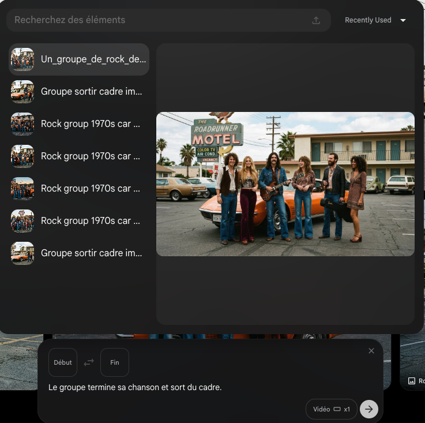Image resolution: width=425 pixels, height=423 pixels.
Task: Click the Fin end frame button
Action: [114, 362]
